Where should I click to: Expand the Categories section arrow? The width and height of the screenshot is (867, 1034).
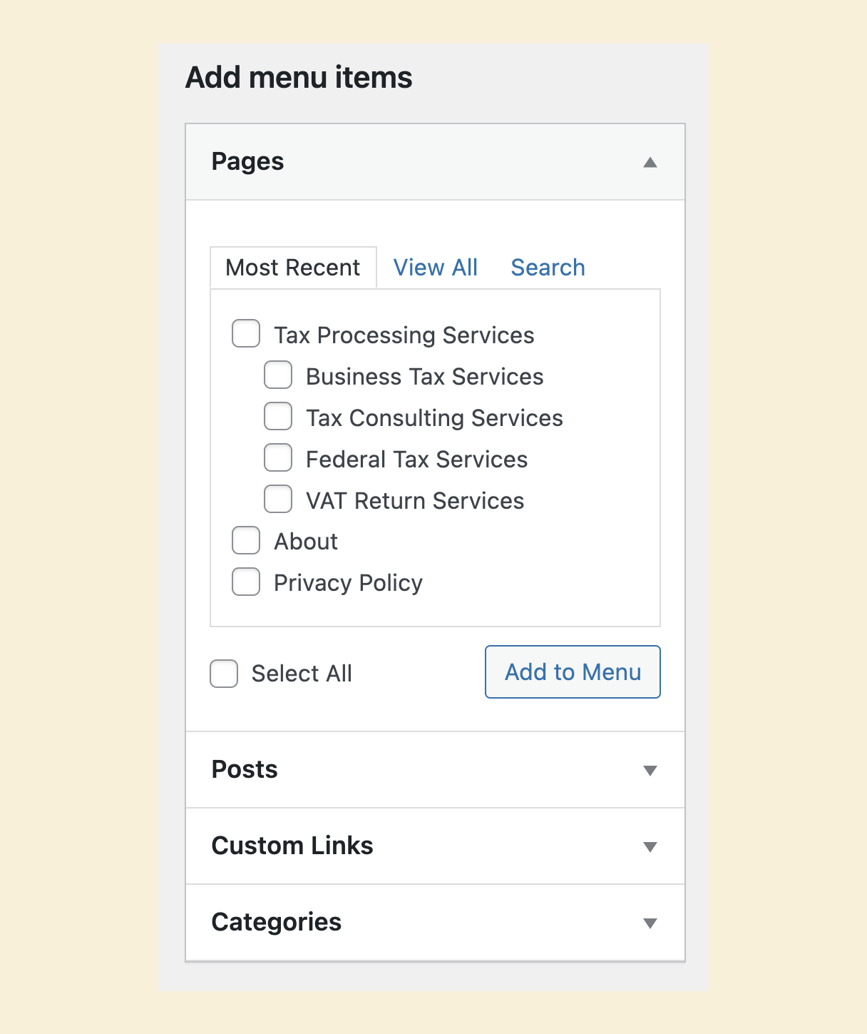point(650,923)
